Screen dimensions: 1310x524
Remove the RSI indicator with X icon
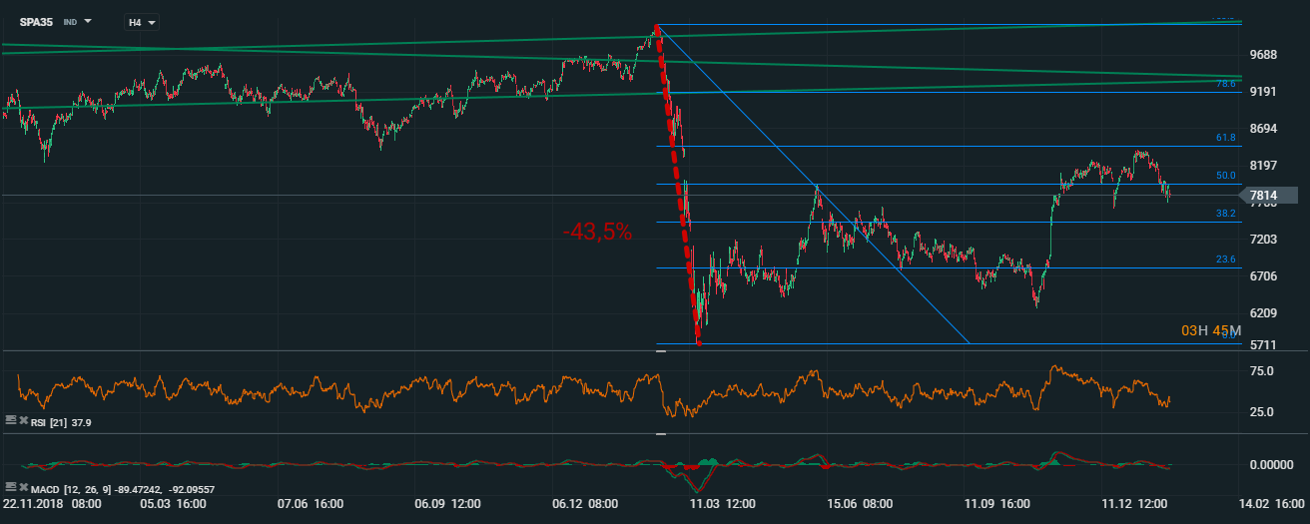pos(23,422)
